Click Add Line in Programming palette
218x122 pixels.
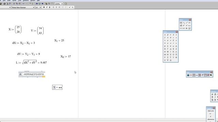pos(211,111)
